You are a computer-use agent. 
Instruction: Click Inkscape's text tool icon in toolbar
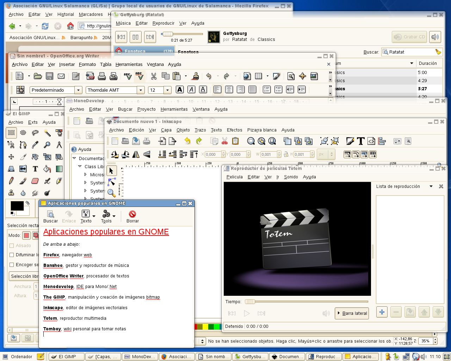click(360, 141)
